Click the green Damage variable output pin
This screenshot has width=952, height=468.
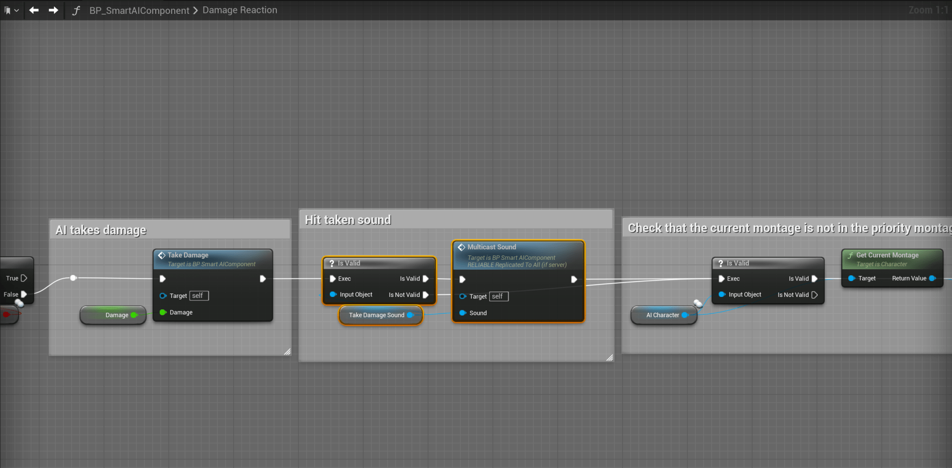point(134,315)
